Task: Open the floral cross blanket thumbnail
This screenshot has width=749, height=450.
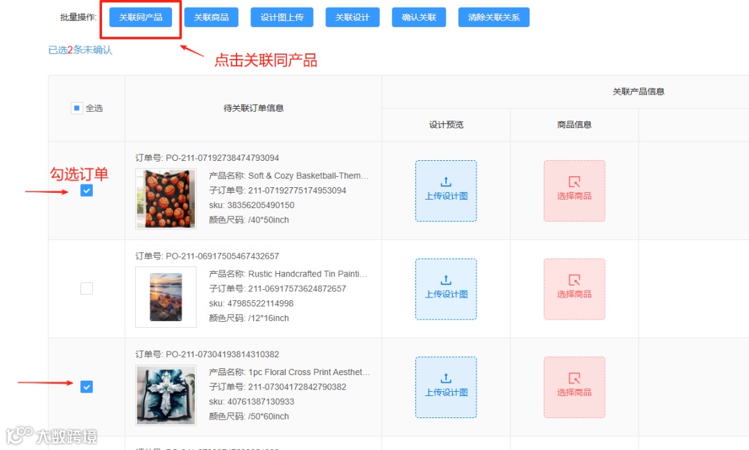Action: coord(166,395)
